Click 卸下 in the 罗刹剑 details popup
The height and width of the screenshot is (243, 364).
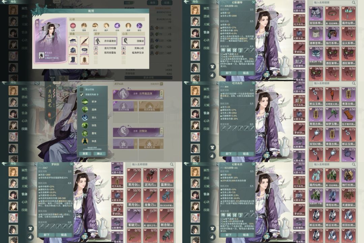point(47,235)
